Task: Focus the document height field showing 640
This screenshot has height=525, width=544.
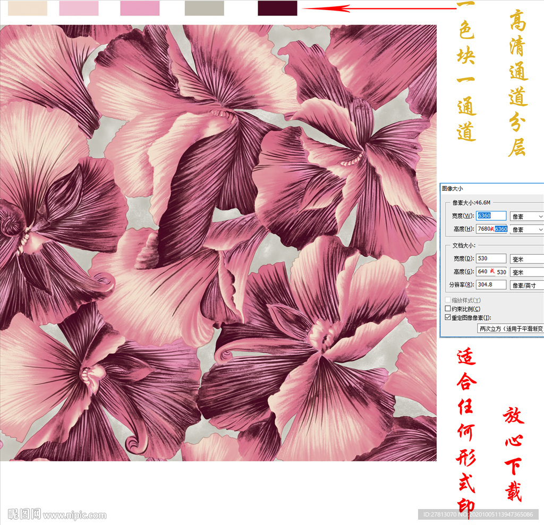Action: (x=491, y=271)
